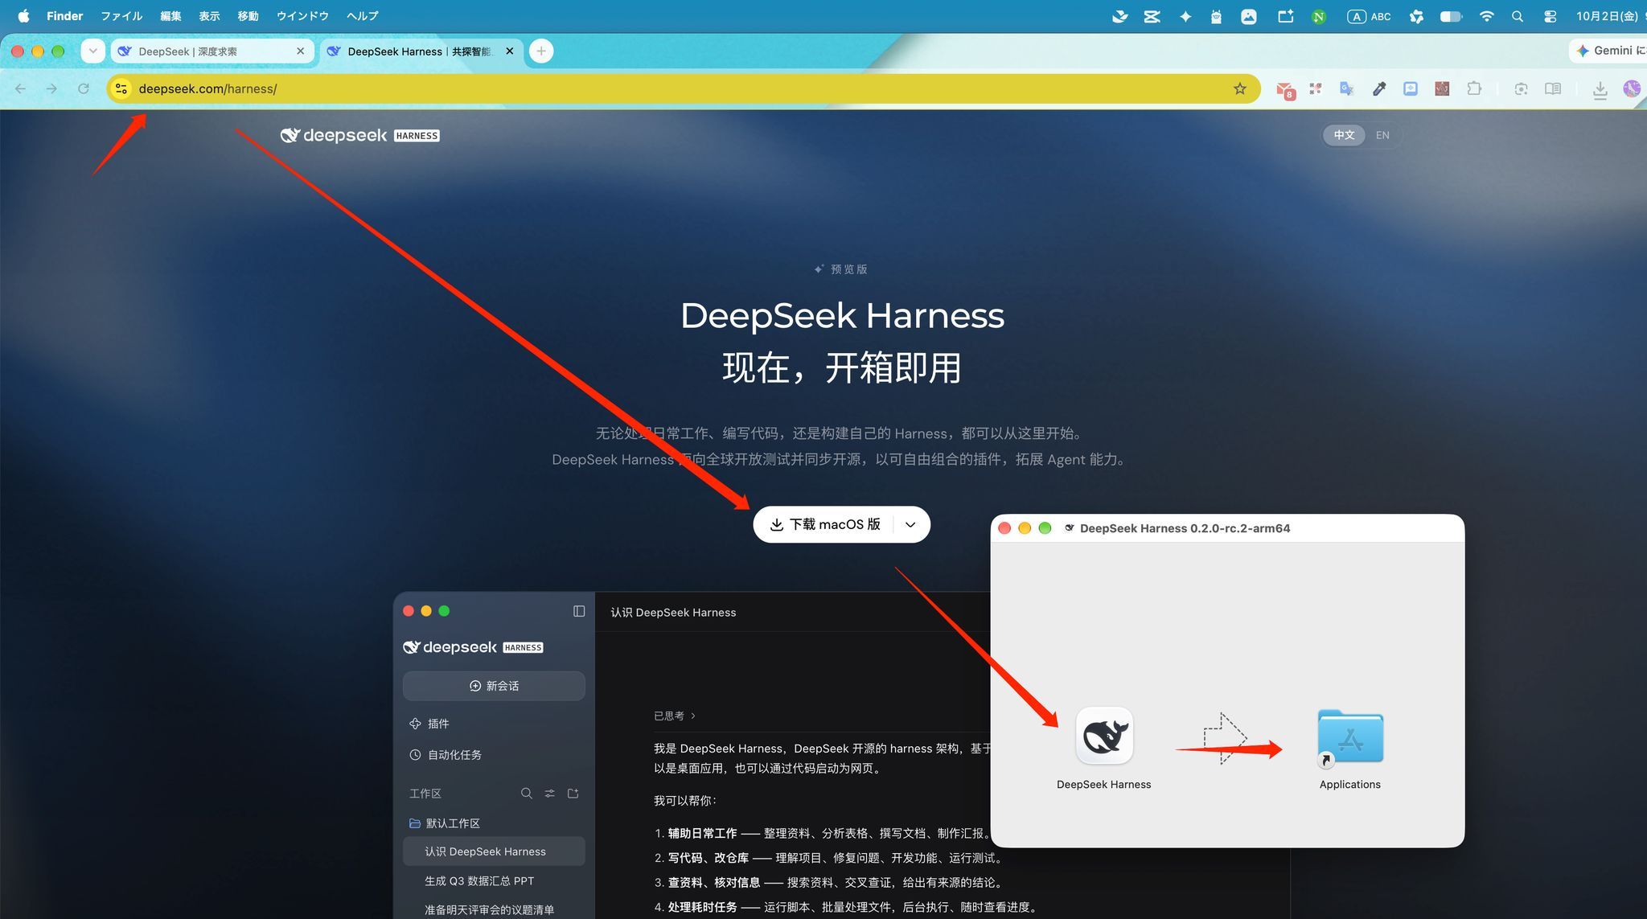Expand the 已思考 thinking section
The width and height of the screenshot is (1647, 919).
pyautogui.click(x=674, y=716)
